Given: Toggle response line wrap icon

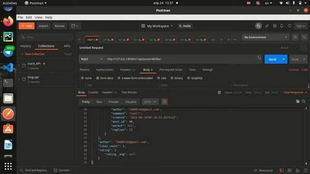Looking at the screenshot, I should click(164, 102).
